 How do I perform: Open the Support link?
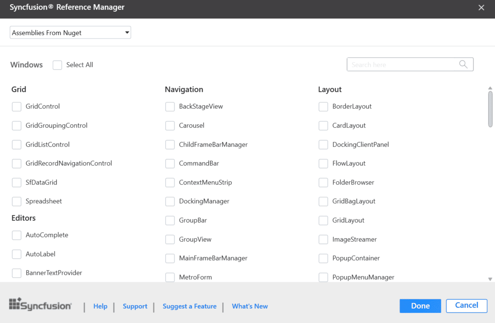(x=135, y=306)
